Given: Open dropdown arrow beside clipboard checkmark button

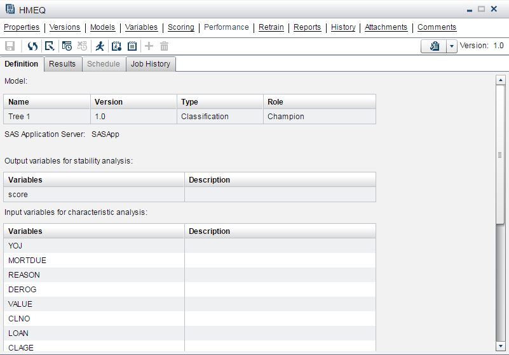Looking at the screenshot, I should coord(451,46).
